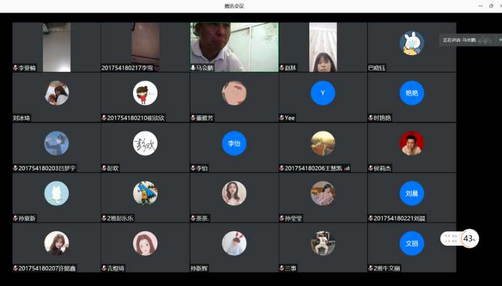Select the blue 文丽 avatar circle
Screen dimensions: 502x286
tap(412, 243)
